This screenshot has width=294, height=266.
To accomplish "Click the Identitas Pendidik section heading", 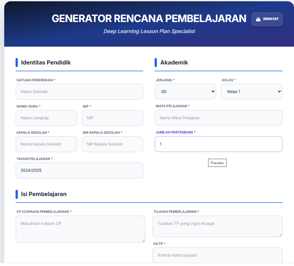I will coord(46,63).
